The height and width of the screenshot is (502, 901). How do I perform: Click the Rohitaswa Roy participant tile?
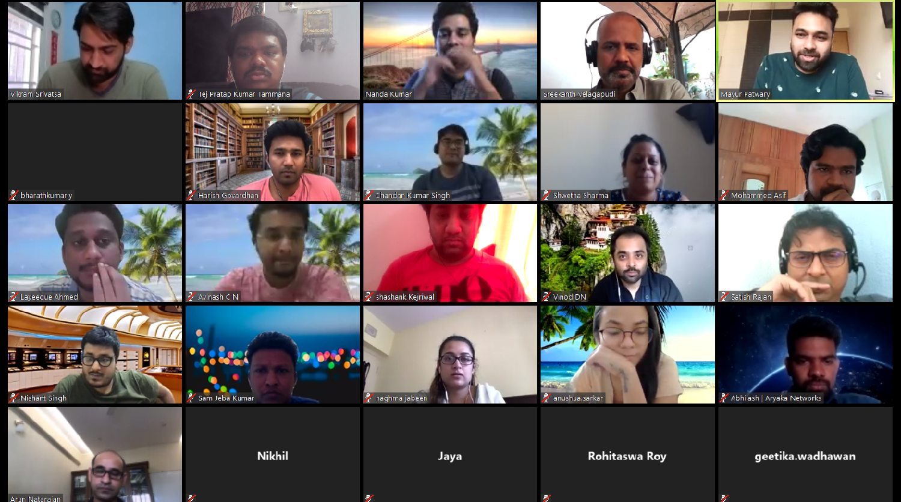click(628, 455)
